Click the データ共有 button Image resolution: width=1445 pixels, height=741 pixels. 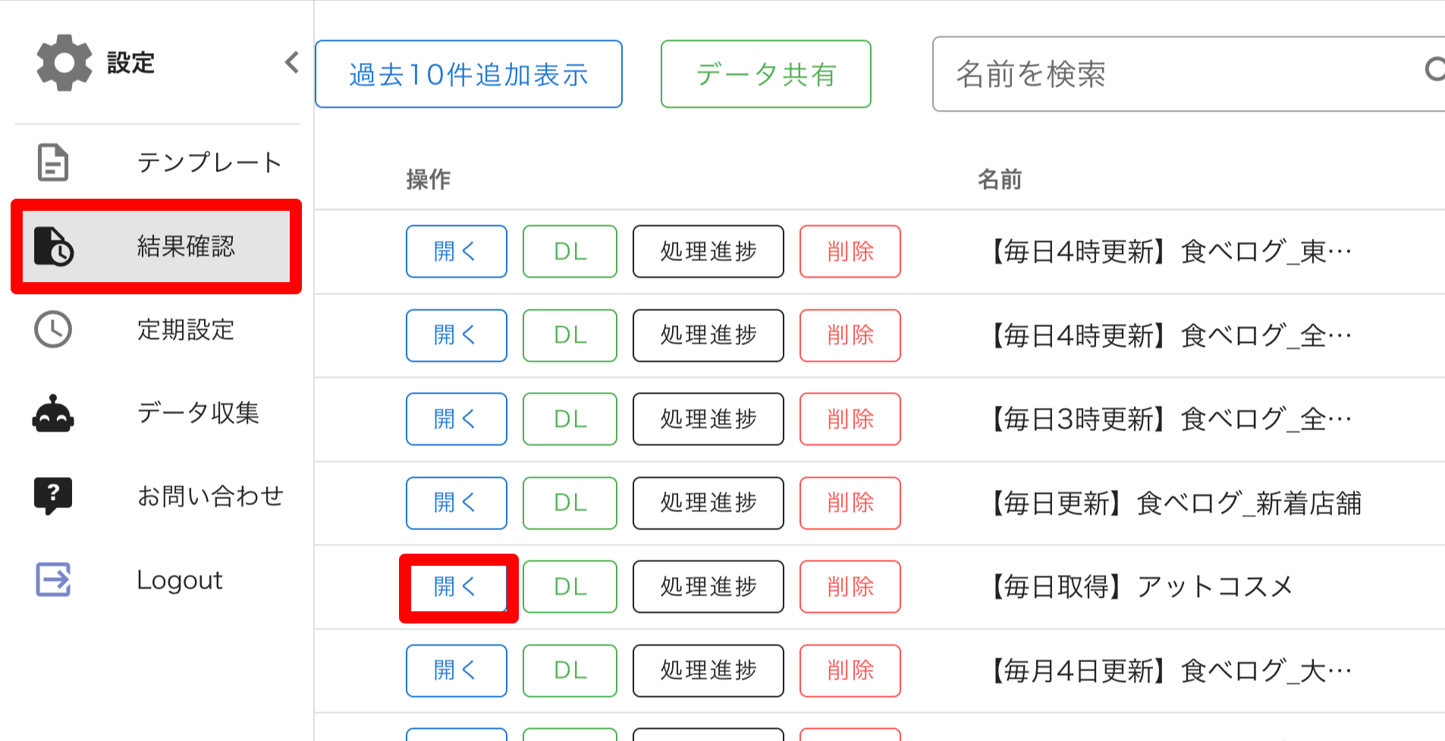tap(765, 74)
